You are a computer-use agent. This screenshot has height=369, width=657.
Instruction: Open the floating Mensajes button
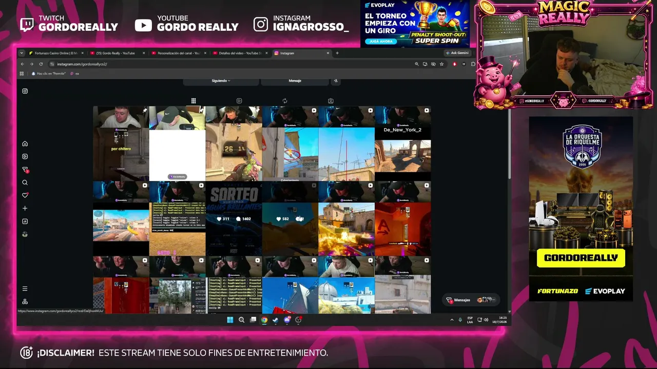tap(471, 300)
